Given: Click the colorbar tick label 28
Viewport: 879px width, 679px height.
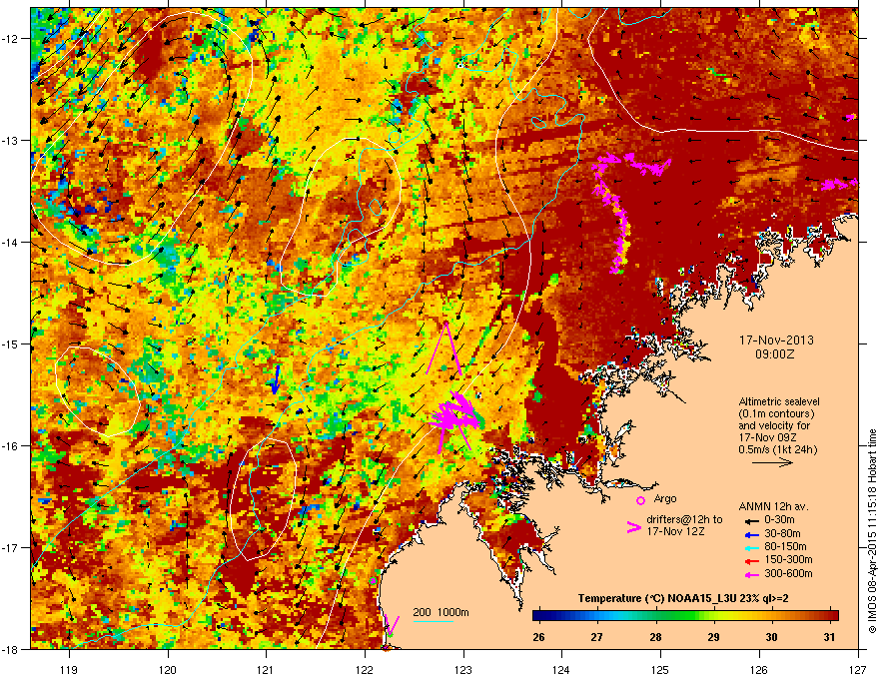Looking at the screenshot, I should pyautogui.click(x=655, y=637).
